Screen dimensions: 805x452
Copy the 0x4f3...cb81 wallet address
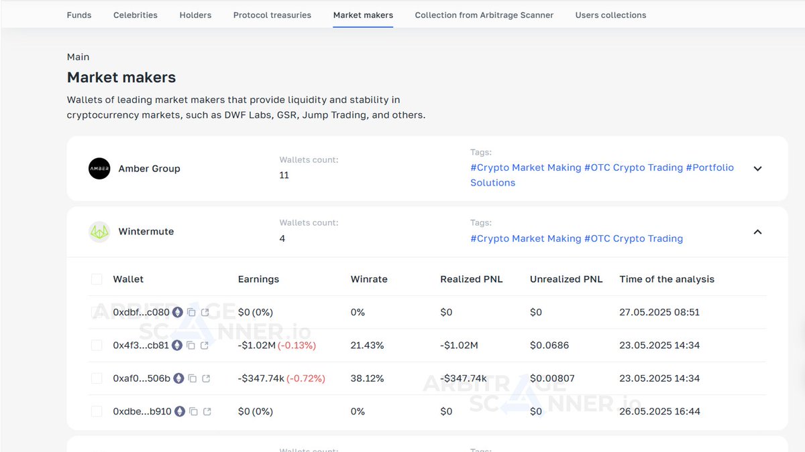coord(191,346)
